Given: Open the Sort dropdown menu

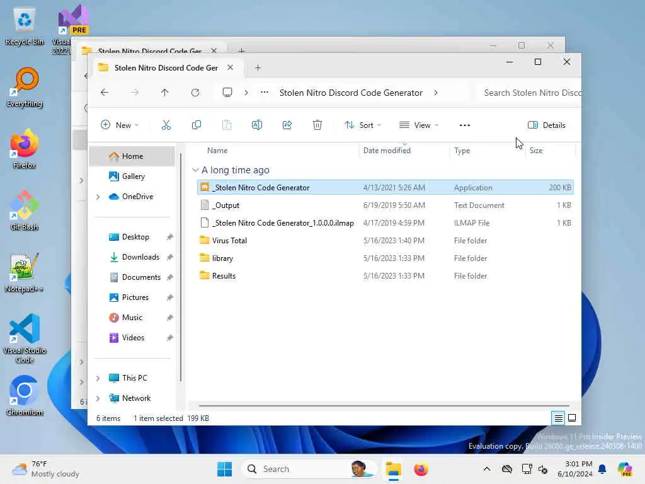Looking at the screenshot, I should tap(362, 125).
